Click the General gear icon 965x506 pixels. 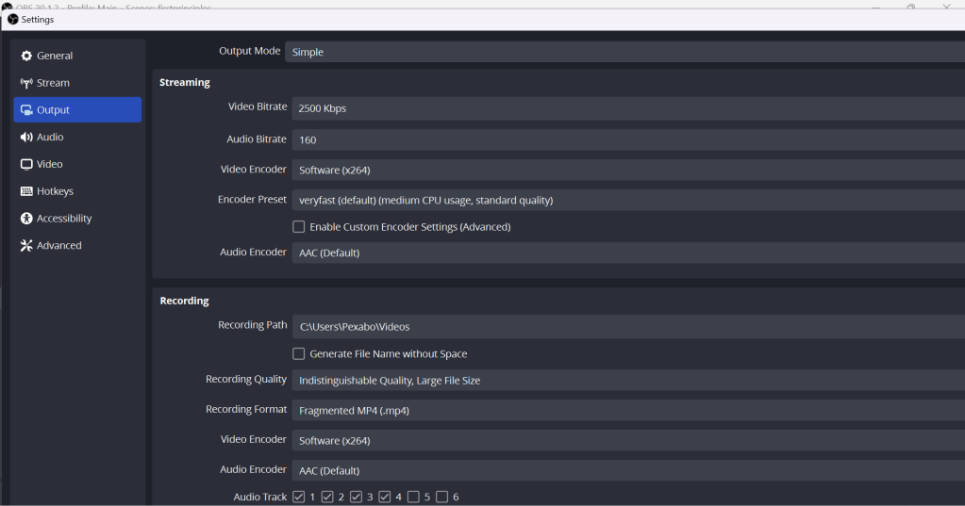click(x=26, y=56)
